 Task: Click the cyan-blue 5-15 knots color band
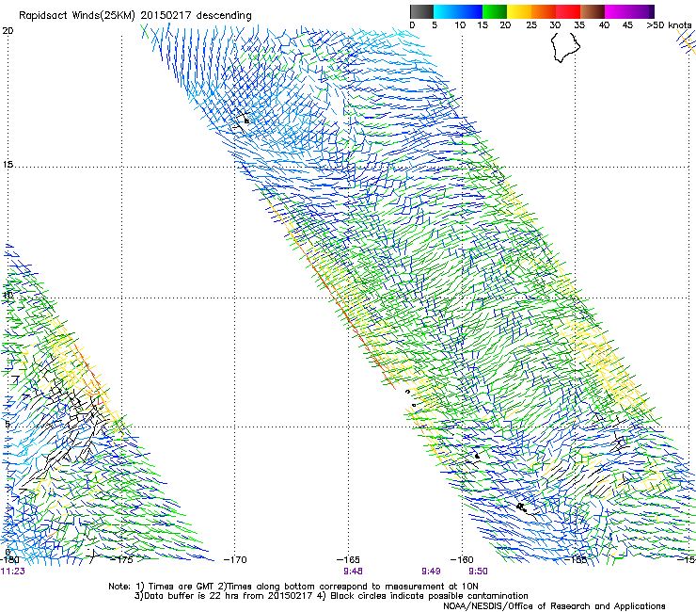click(458, 11)
